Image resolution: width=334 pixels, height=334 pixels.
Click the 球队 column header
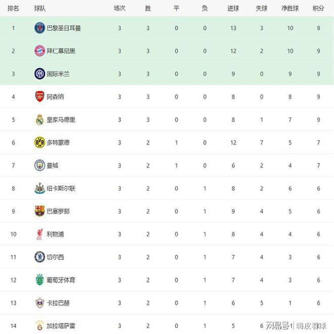(40, 8)
